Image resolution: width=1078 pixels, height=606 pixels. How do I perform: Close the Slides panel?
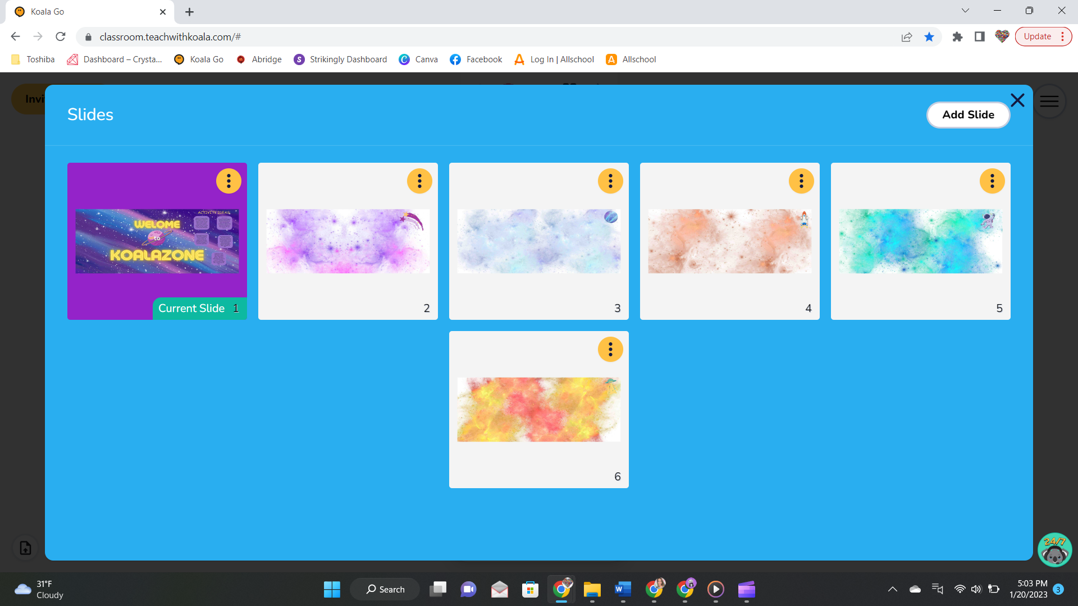[1017, 100]
